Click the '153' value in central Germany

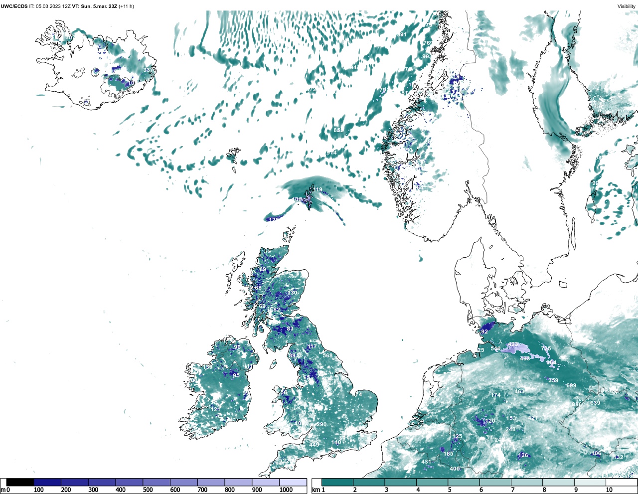coord(511,418)
